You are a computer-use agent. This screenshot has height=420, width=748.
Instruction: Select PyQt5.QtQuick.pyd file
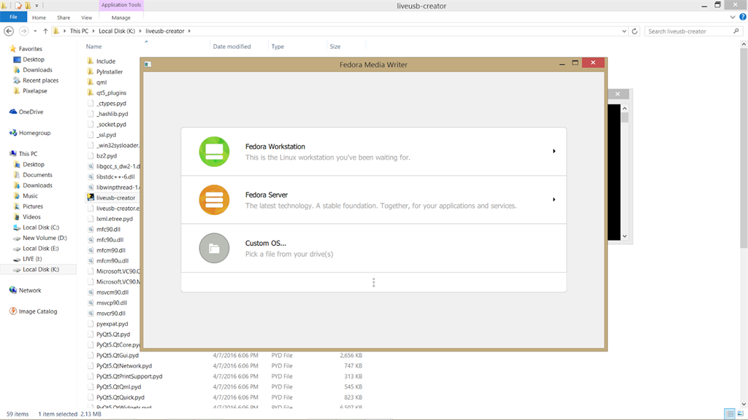pos(121,397)
